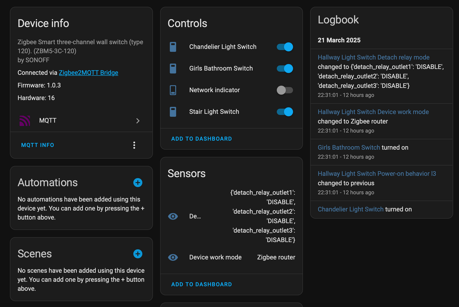
Task: Turn off the Chandelier Light Switch toggle
Action: coord(285,47)
